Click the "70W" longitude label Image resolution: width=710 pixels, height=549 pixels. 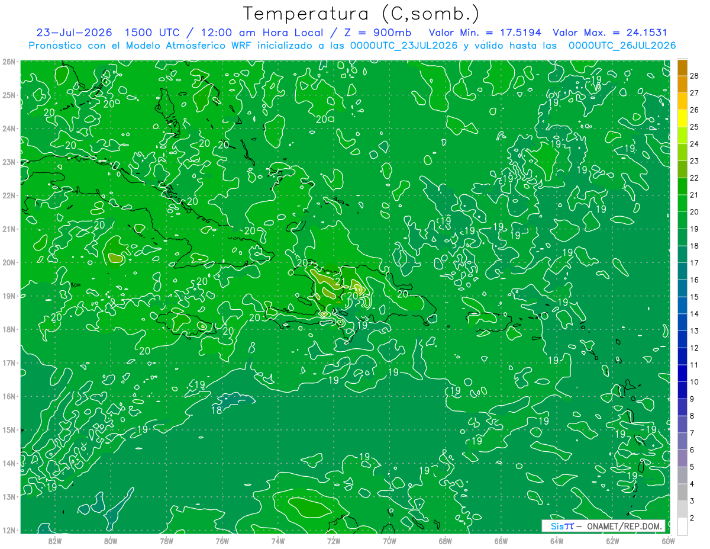tap(389, 541)
